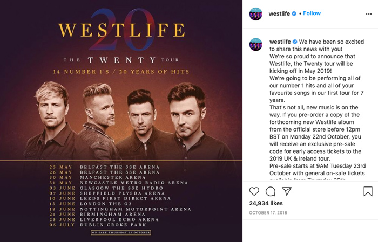Open comments via speech bubble icon

[x=271, y=191]
